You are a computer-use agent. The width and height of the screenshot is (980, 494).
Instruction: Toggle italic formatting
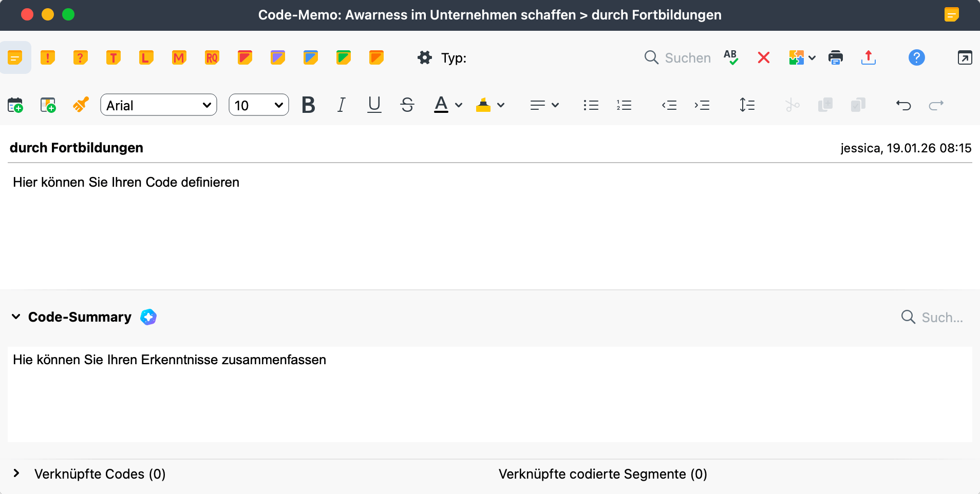(341, 105)
